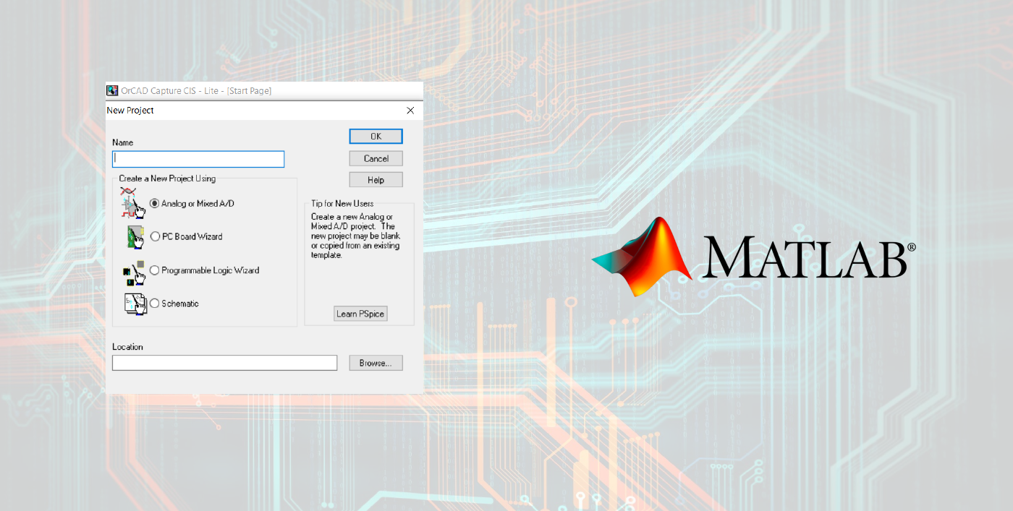Close the New Project dialog with X
The width and height of the screenshot is (1013, 511).
pos(410,111)
